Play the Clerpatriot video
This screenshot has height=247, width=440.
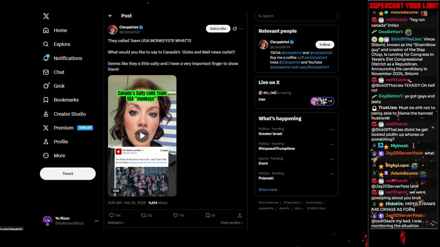click(142, 136)
